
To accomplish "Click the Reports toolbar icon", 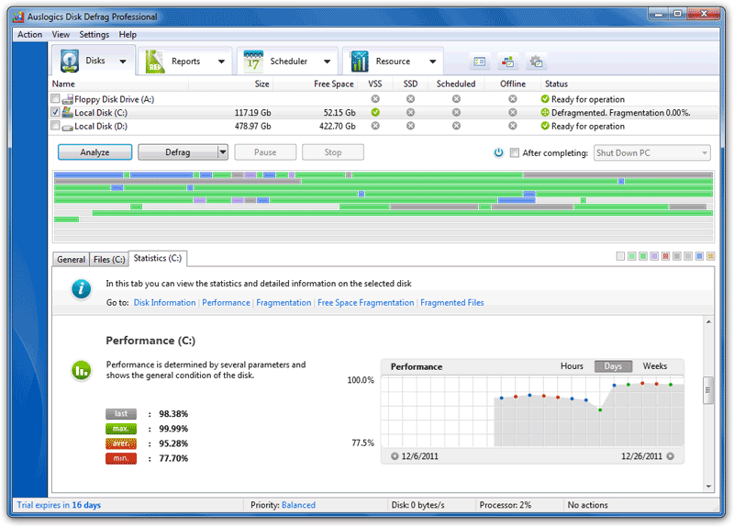I will pos(156,62).
